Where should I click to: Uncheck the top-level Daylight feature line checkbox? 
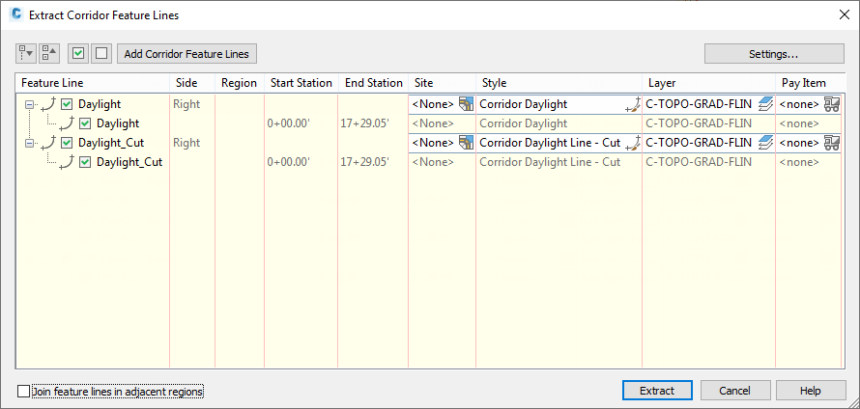67,104
